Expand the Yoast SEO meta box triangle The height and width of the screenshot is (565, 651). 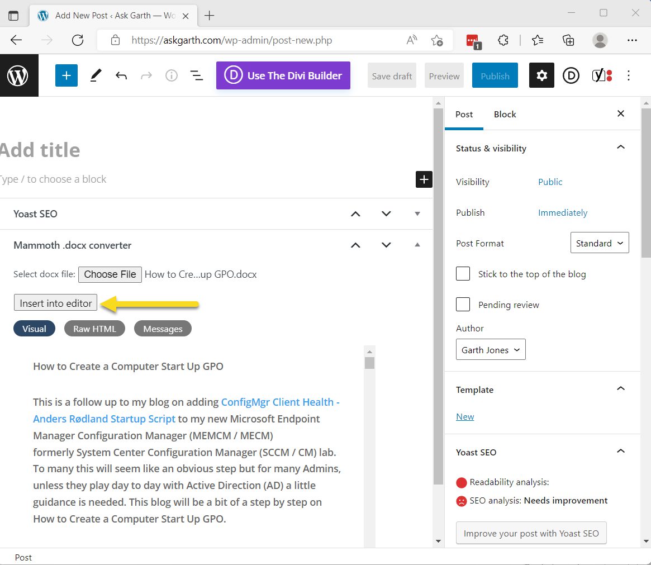click(x=417, y=214)
